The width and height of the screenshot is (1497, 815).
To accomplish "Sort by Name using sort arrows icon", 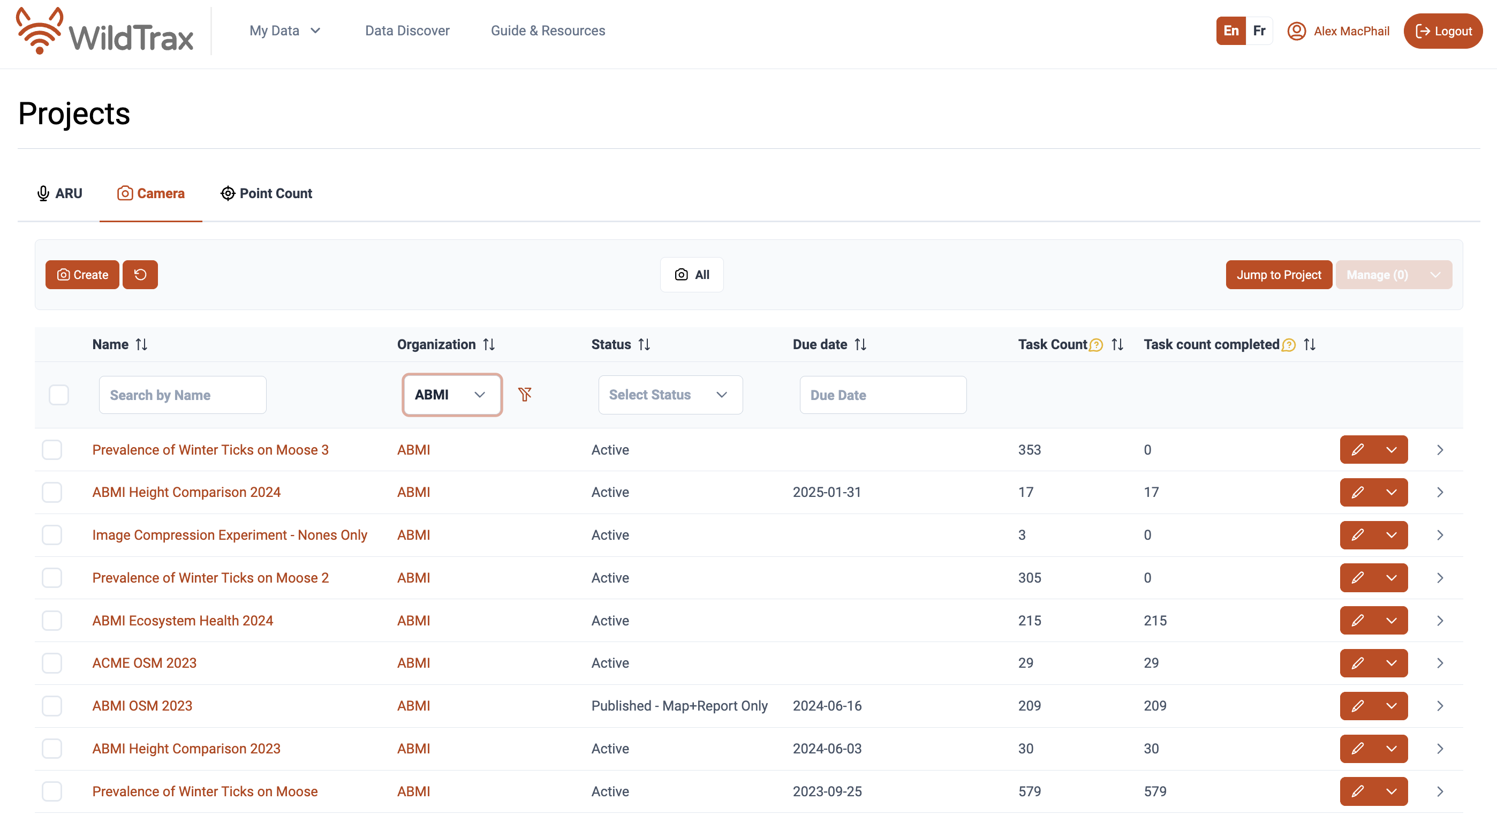I will point(141,345).
